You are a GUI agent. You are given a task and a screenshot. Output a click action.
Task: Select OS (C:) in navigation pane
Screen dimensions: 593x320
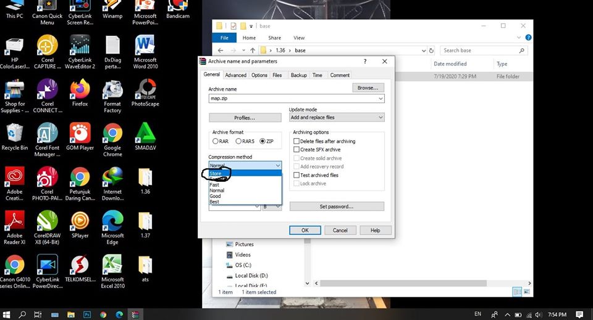click(x=238, y=265)
